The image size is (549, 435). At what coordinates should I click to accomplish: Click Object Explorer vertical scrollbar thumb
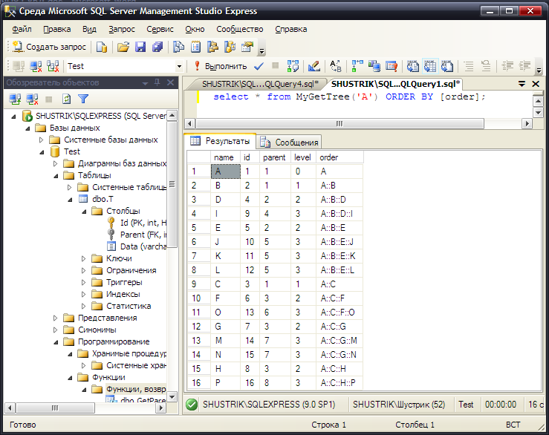pos(172,184)
